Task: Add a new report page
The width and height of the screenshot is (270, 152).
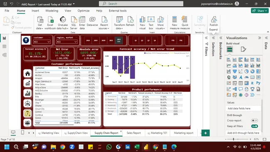Action: pyautogui.click(x=206, y=133)
